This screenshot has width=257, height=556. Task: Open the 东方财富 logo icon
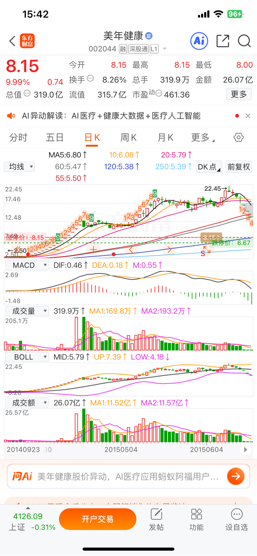pos(27,41)
